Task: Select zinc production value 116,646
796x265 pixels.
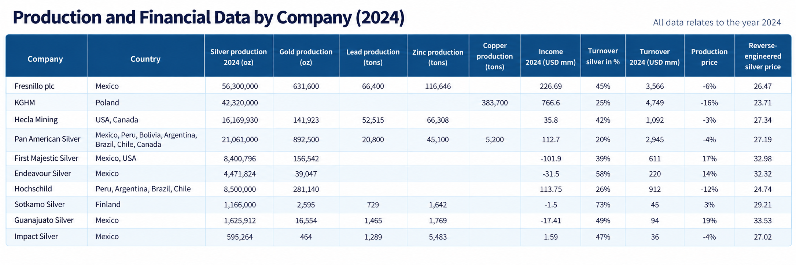Action: coord(438,86)
